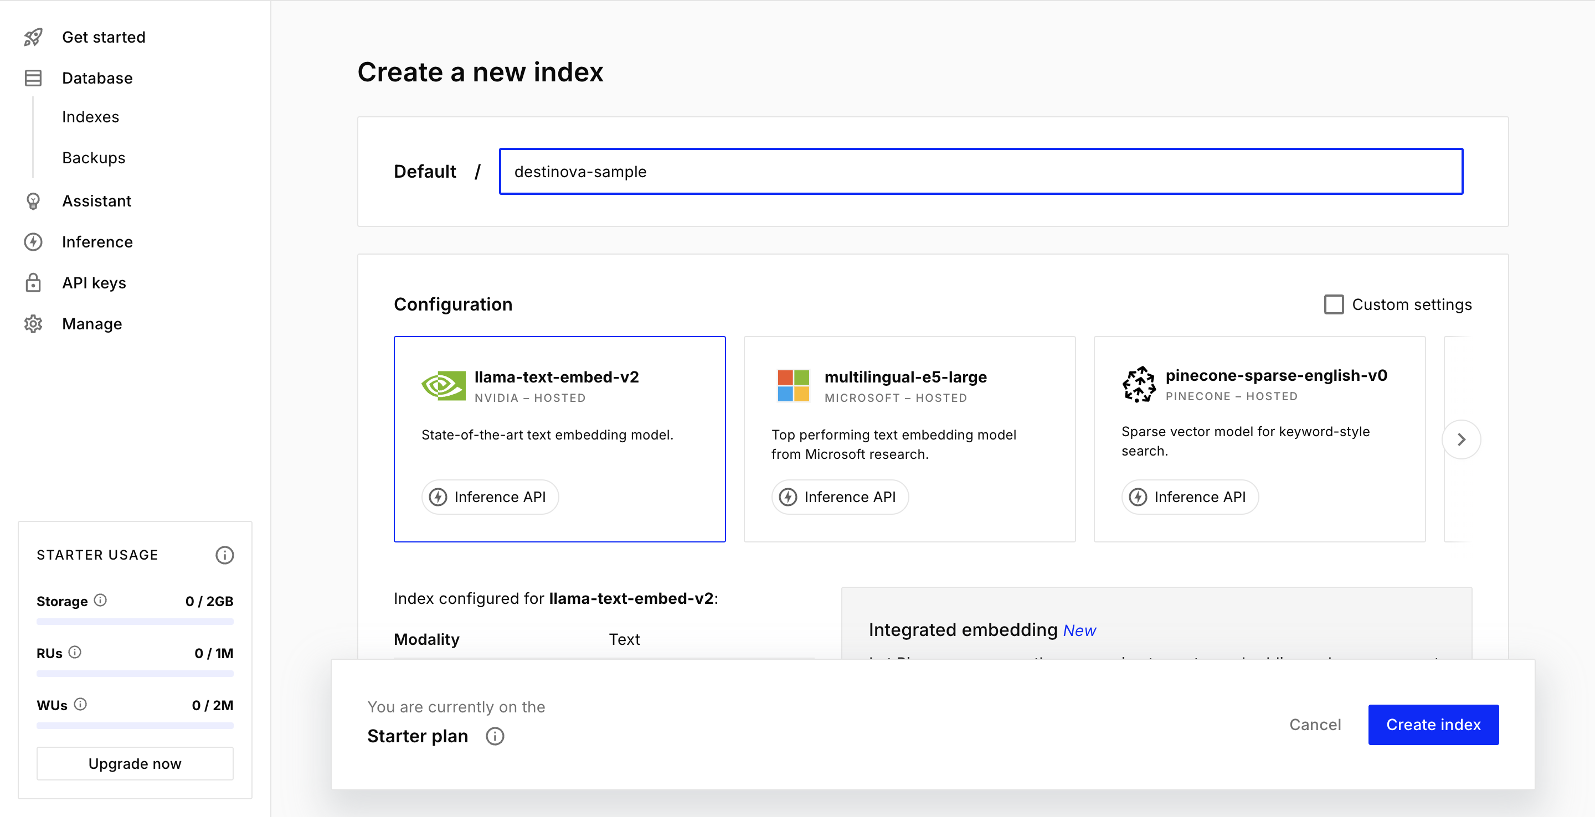Viewport: 1595px width, 817px height.
Task: Go to Backups under Database
Action: coord(94,158)
